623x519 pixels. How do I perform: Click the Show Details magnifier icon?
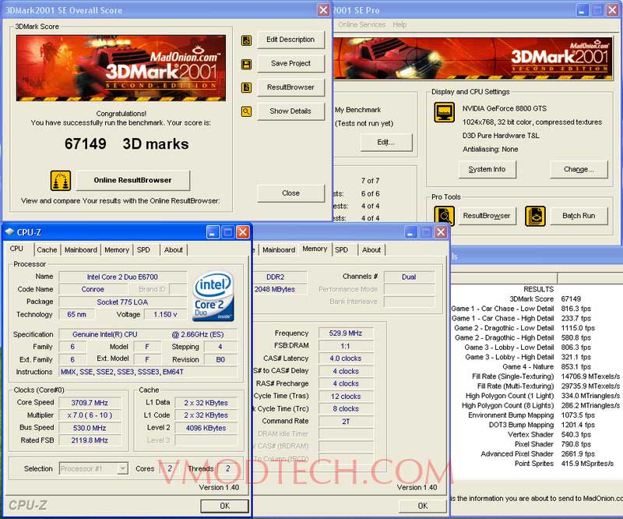point(246,111)
